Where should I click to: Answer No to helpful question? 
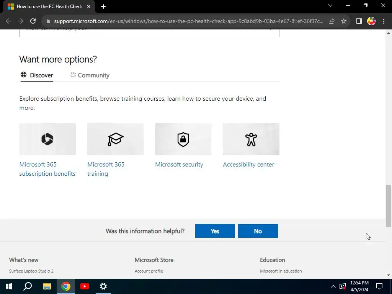pyautogui.click(x=258, y=231)
